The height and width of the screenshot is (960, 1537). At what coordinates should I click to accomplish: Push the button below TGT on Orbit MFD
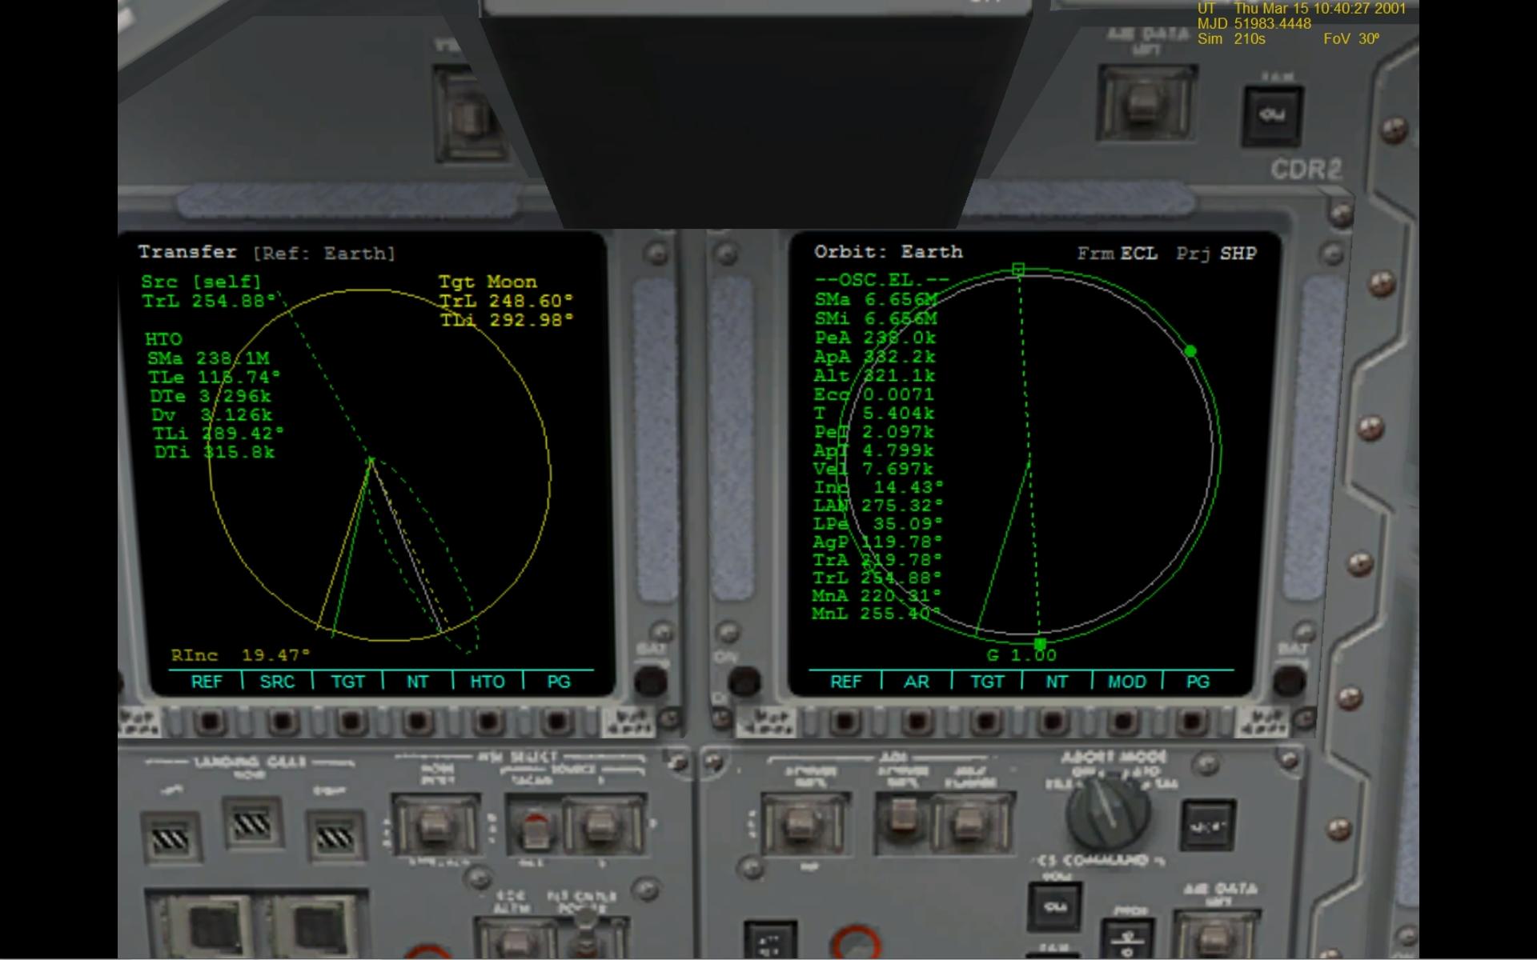(985, 722)
